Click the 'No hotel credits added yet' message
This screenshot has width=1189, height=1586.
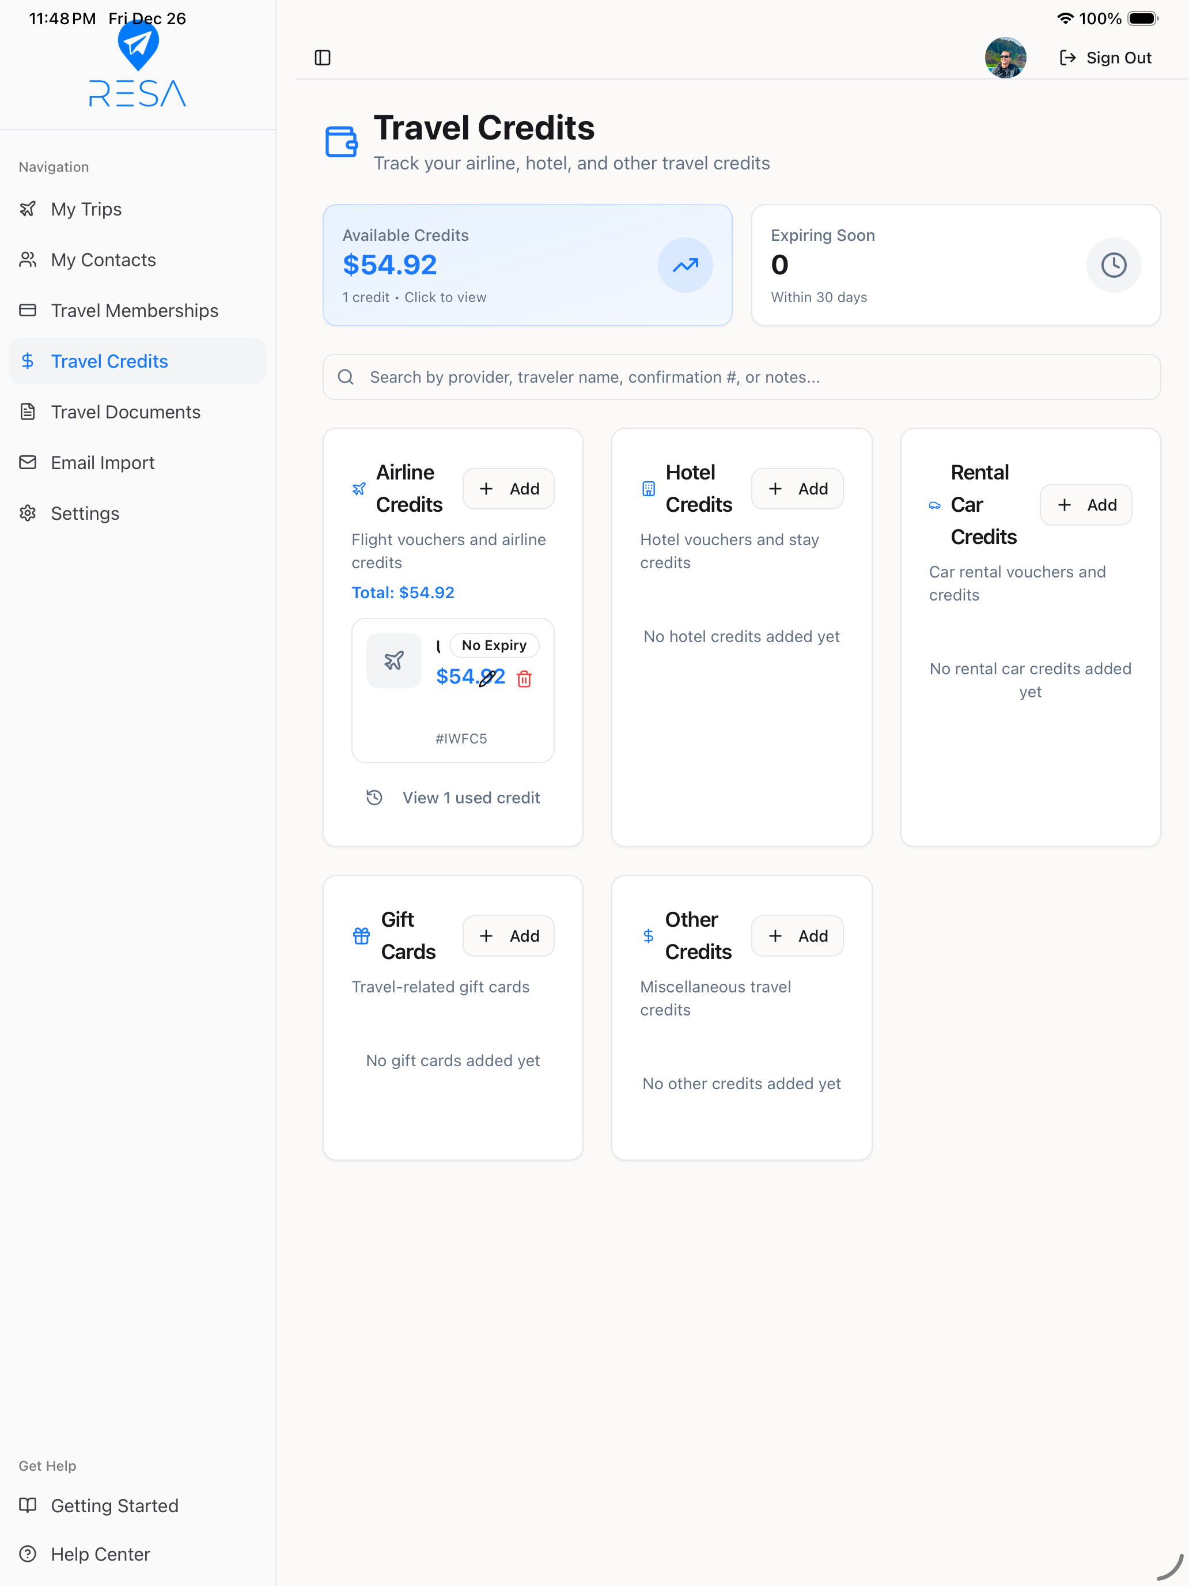(742, 637)
